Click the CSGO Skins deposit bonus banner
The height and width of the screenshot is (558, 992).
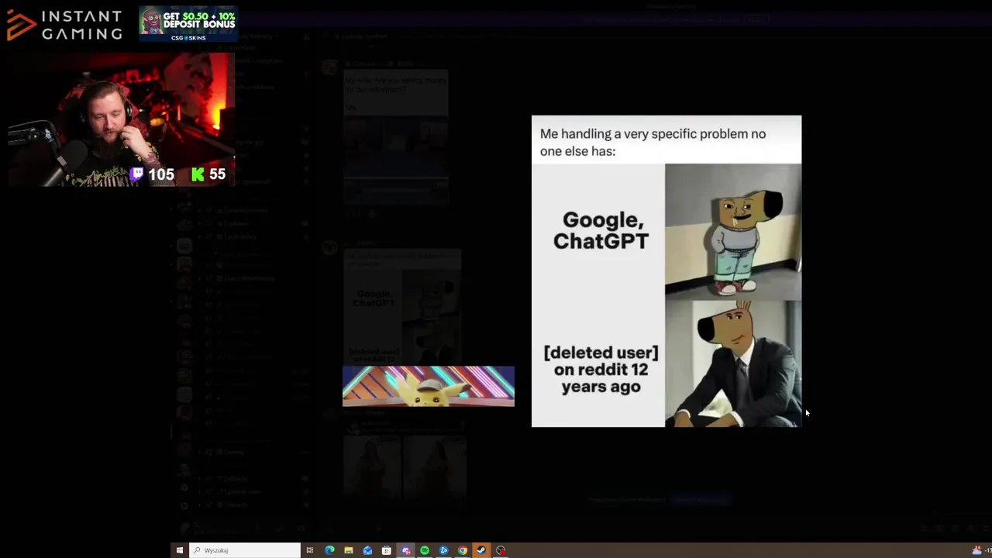coord(188,24)
